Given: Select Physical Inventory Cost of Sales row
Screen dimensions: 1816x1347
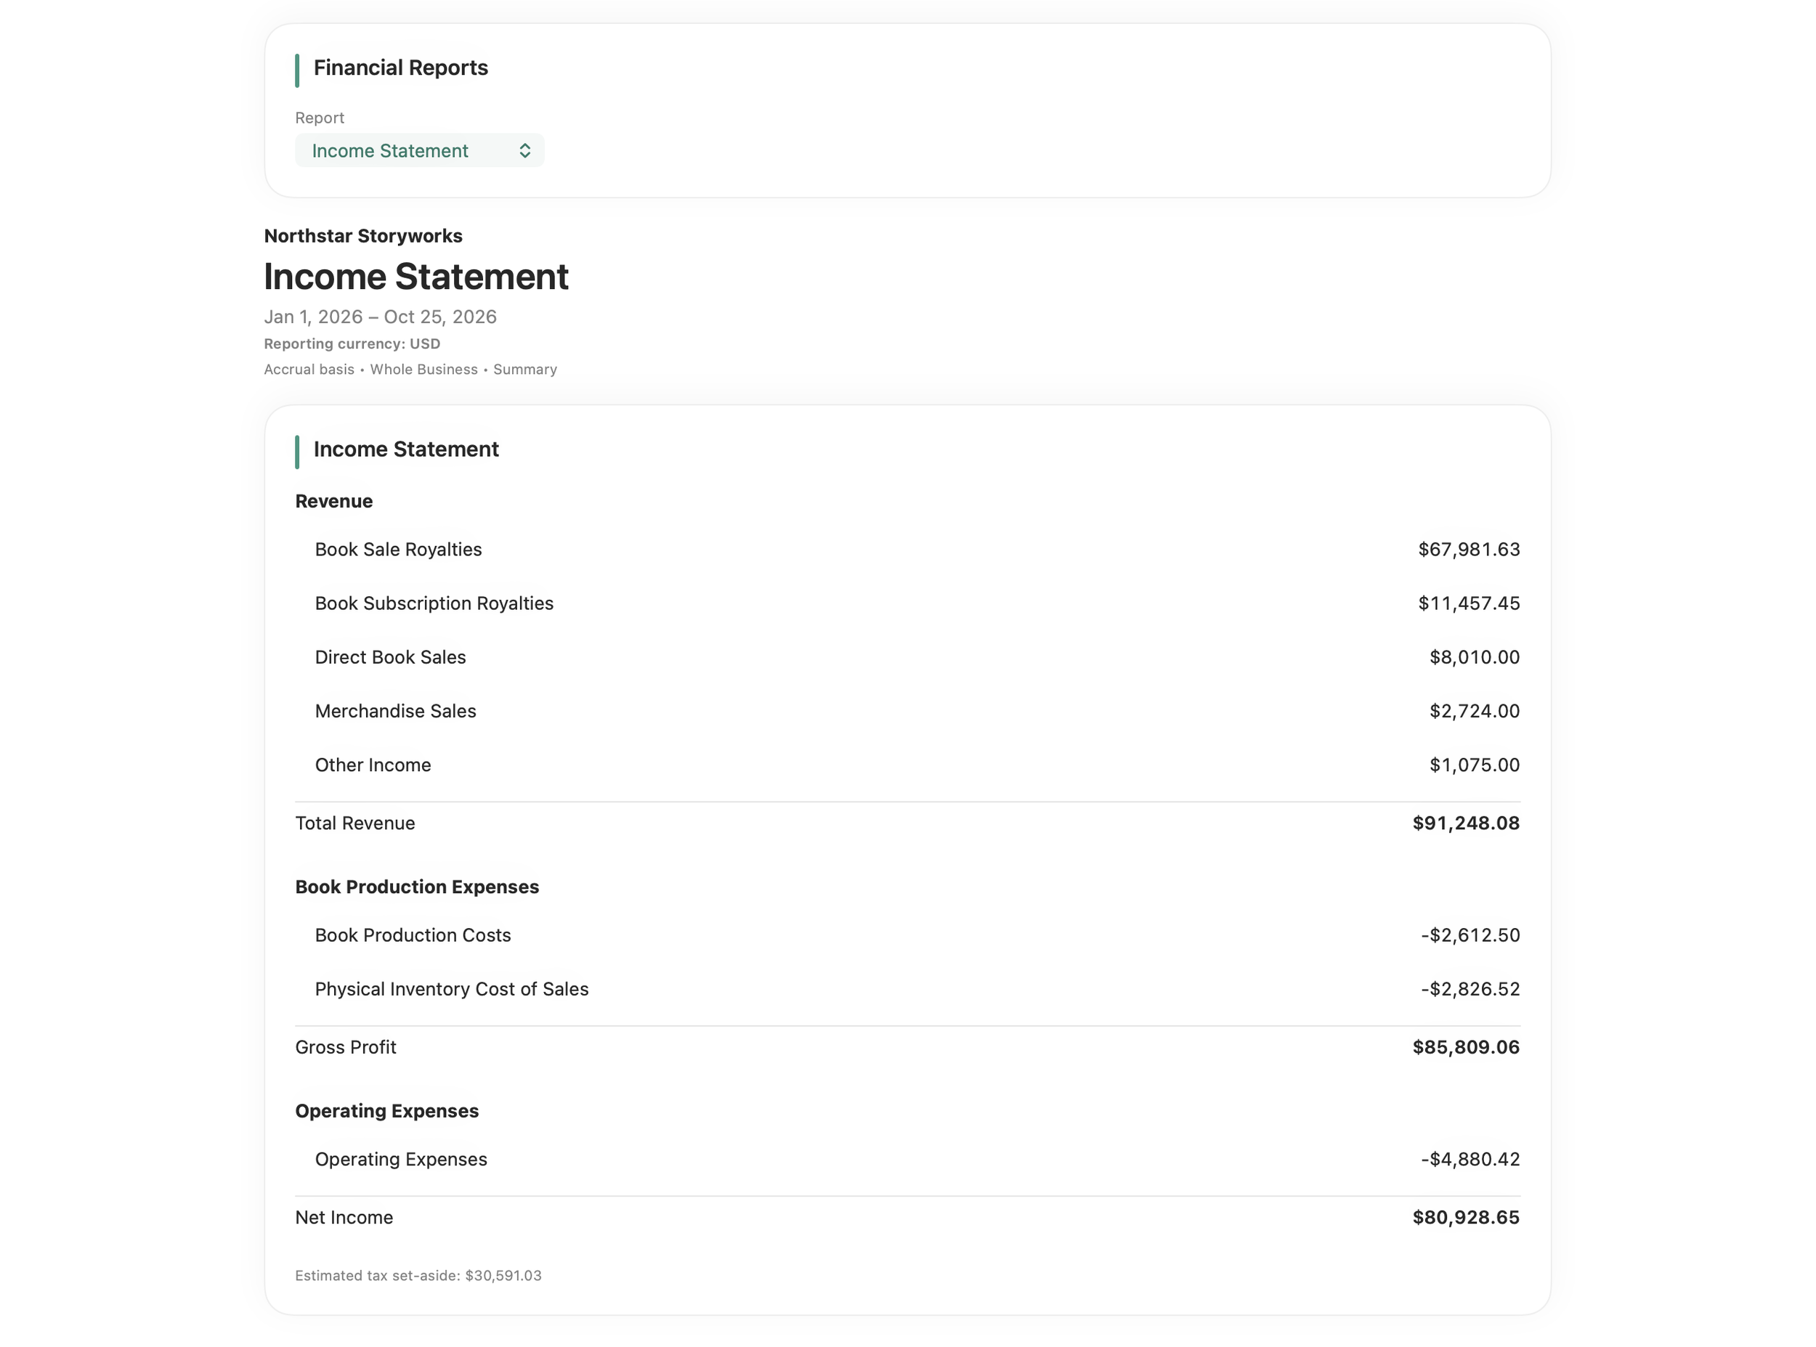Looking at the screenshot, I should click(x=907, y=989).
